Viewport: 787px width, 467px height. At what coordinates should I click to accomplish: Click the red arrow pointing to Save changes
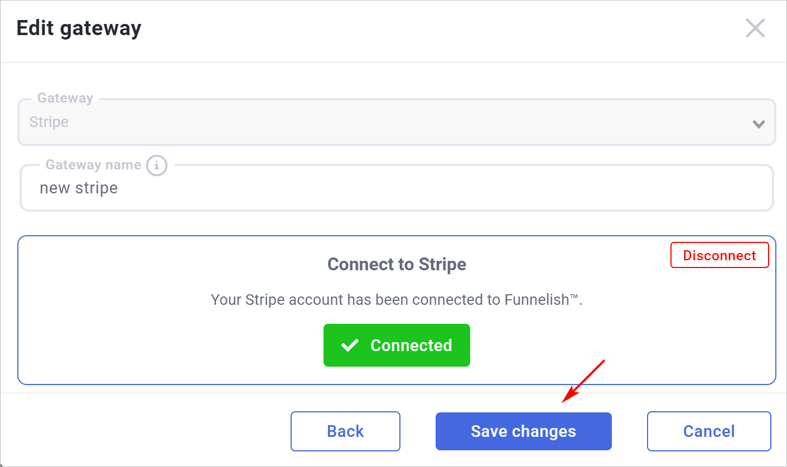coord(583,381)
